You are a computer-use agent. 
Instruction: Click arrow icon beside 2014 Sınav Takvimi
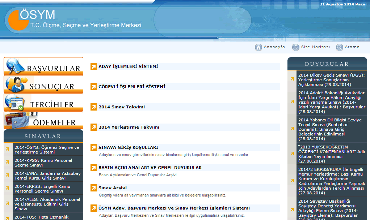tap(93, 107)
